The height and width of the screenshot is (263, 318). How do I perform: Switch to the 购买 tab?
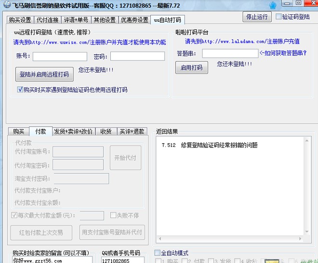(19, 132)
